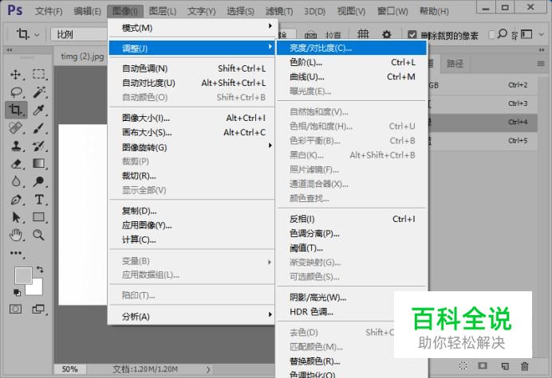
Task: Select channel row with Ctrl+4 shortcut
Action: 483,122
